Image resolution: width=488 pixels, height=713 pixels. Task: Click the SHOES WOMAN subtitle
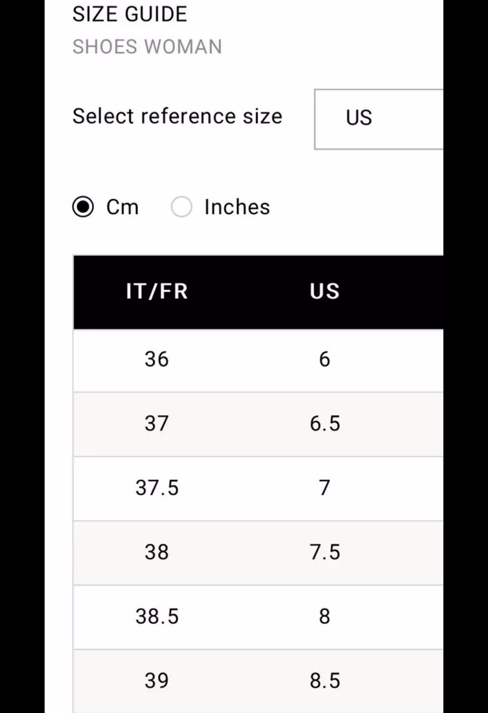pyautogui.click(x=147, y=47)
